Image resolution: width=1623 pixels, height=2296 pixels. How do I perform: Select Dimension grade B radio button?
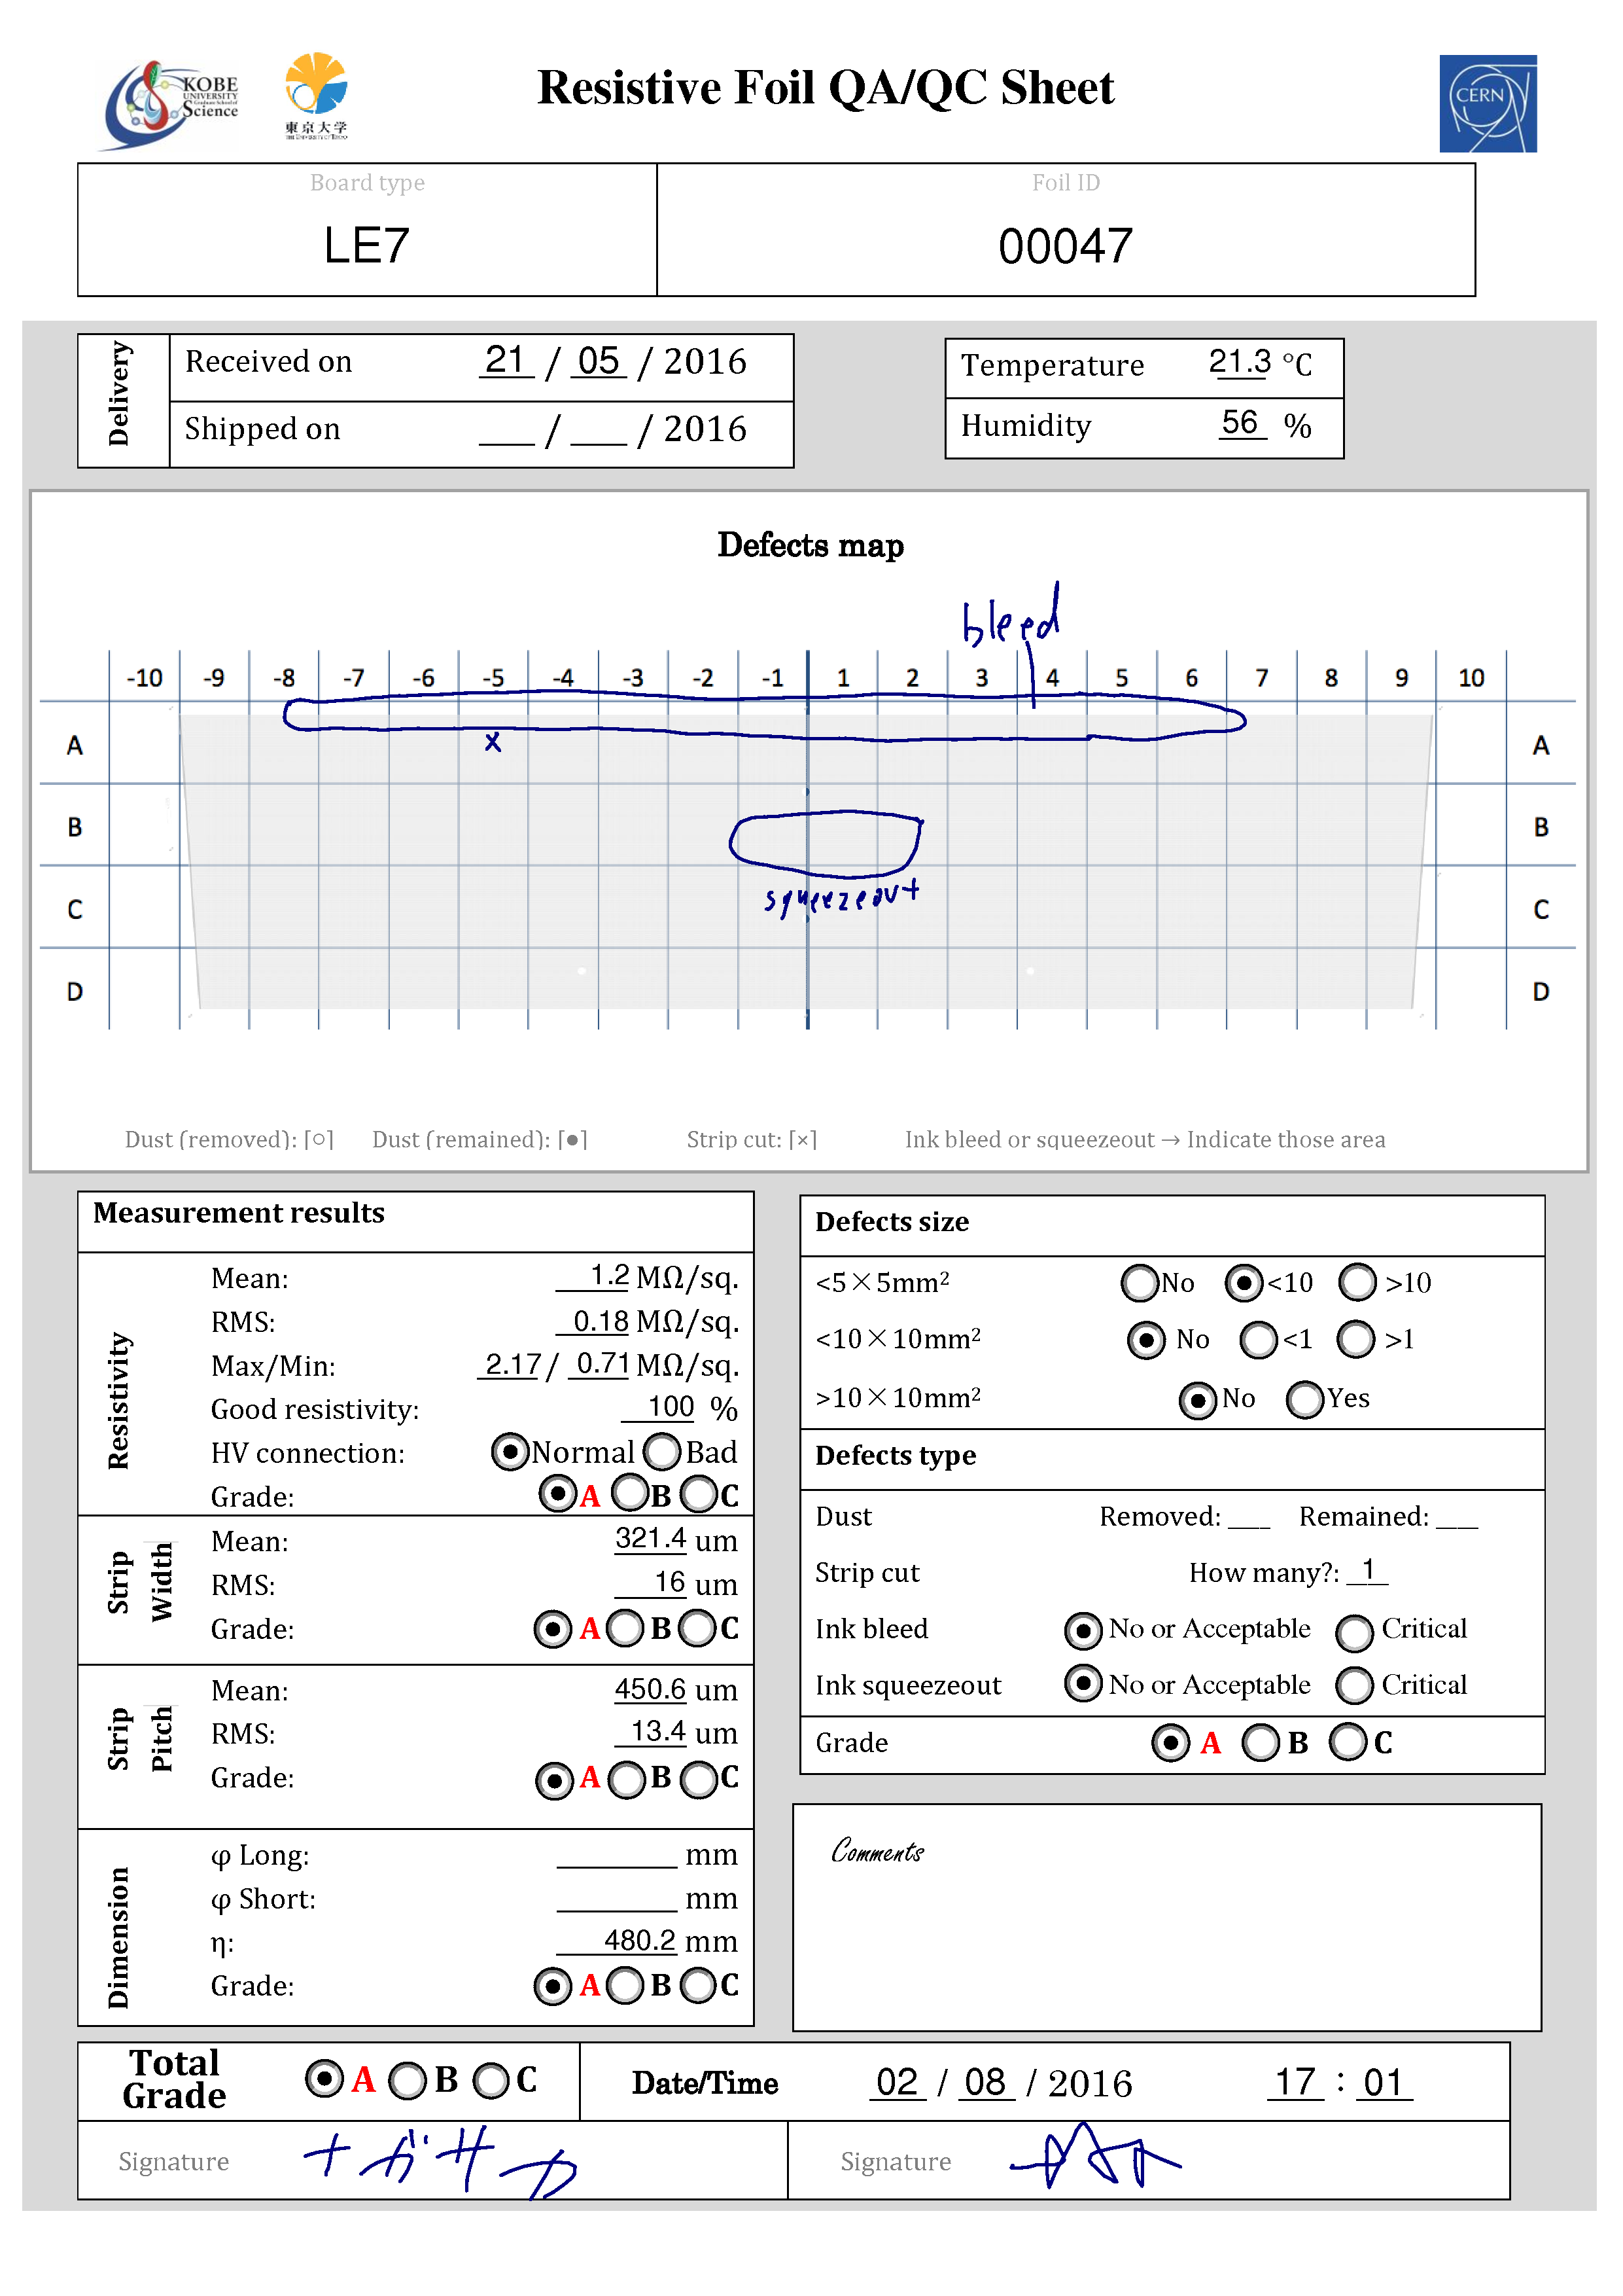[x=625, y=1985]
